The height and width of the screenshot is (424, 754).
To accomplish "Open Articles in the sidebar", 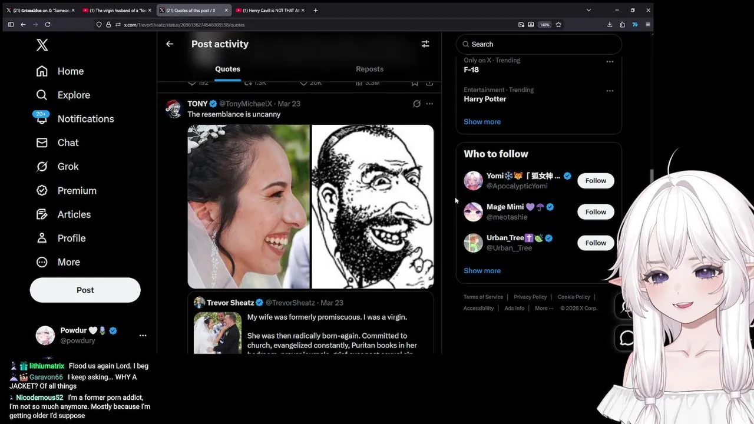I will [x=63, y=214].
